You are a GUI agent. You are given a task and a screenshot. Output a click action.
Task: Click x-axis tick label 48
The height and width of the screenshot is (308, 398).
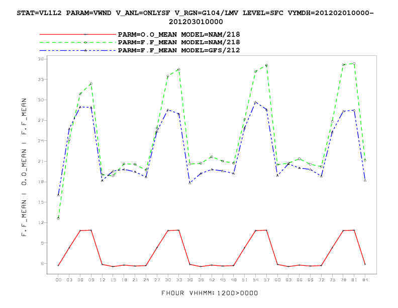point(234,280)
